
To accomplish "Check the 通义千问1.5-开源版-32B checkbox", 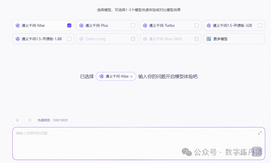I will pyautogui.click(x=260, y=26).
